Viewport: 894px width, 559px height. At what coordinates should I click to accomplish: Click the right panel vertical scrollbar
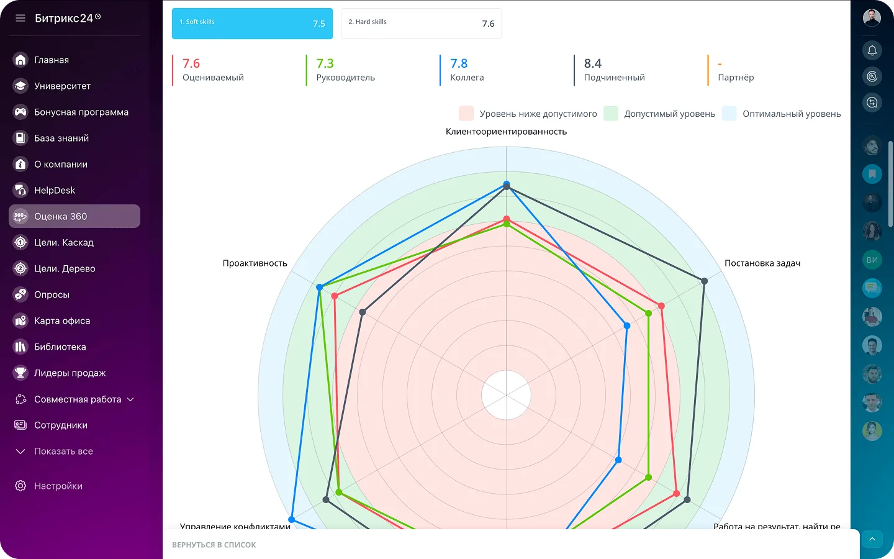(891, 184)
